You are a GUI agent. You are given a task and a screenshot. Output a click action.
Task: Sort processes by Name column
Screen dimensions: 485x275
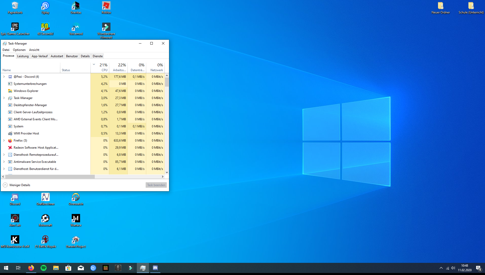pyautogui.click(x=30, y=67)
